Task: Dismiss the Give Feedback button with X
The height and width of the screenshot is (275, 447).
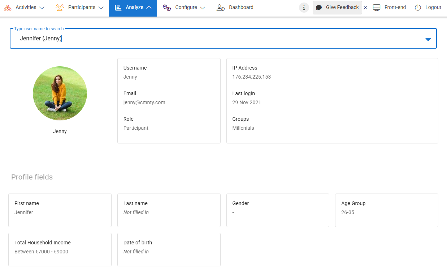Action: [x=365, y=8]
